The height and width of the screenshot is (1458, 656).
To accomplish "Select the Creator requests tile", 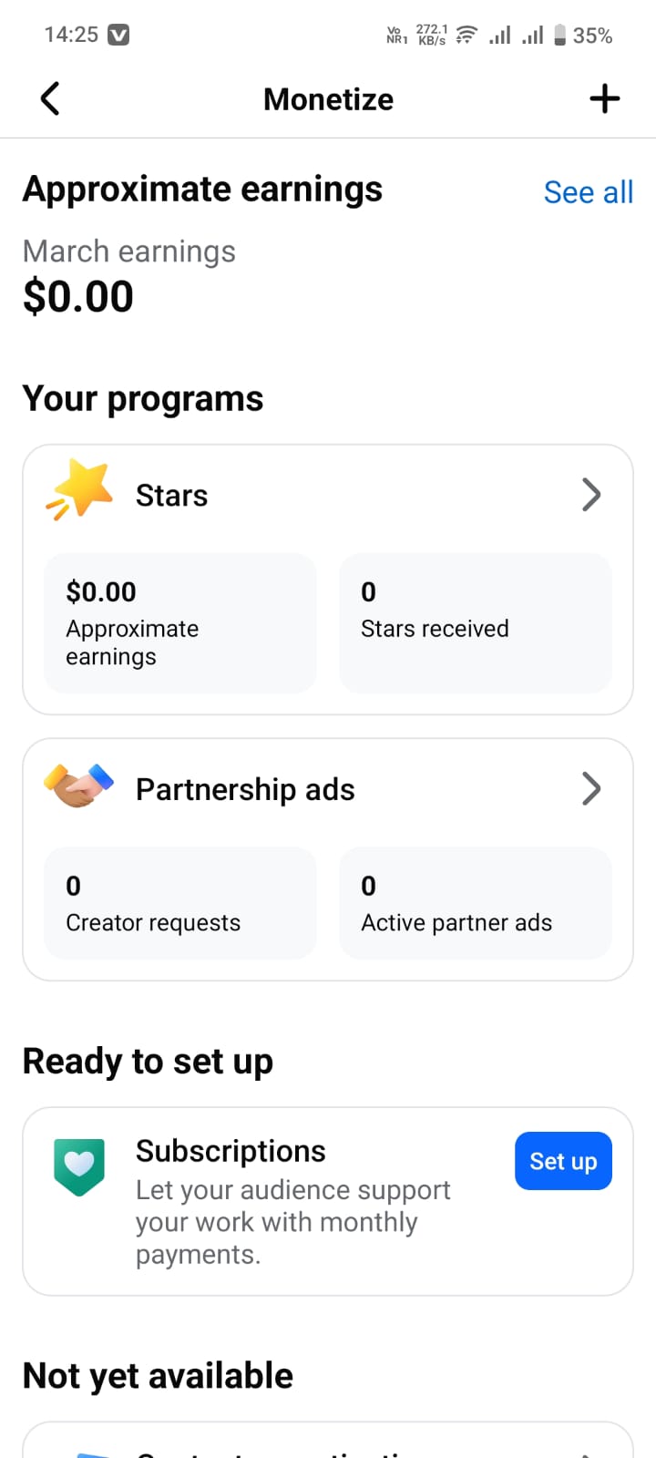I will coord(180,903).
